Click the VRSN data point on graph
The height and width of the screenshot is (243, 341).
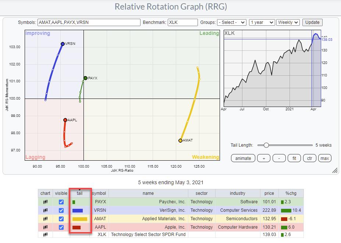click(63, 44)
